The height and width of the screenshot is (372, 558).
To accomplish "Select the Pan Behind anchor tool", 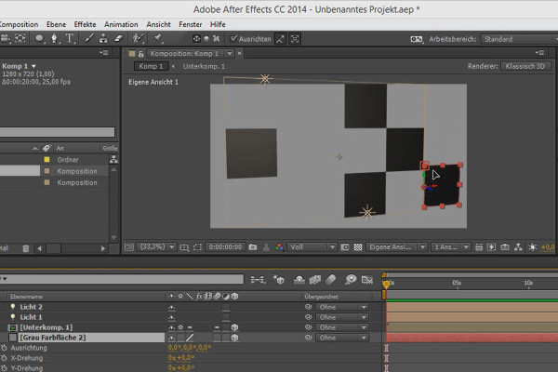I will click(20, 38).
